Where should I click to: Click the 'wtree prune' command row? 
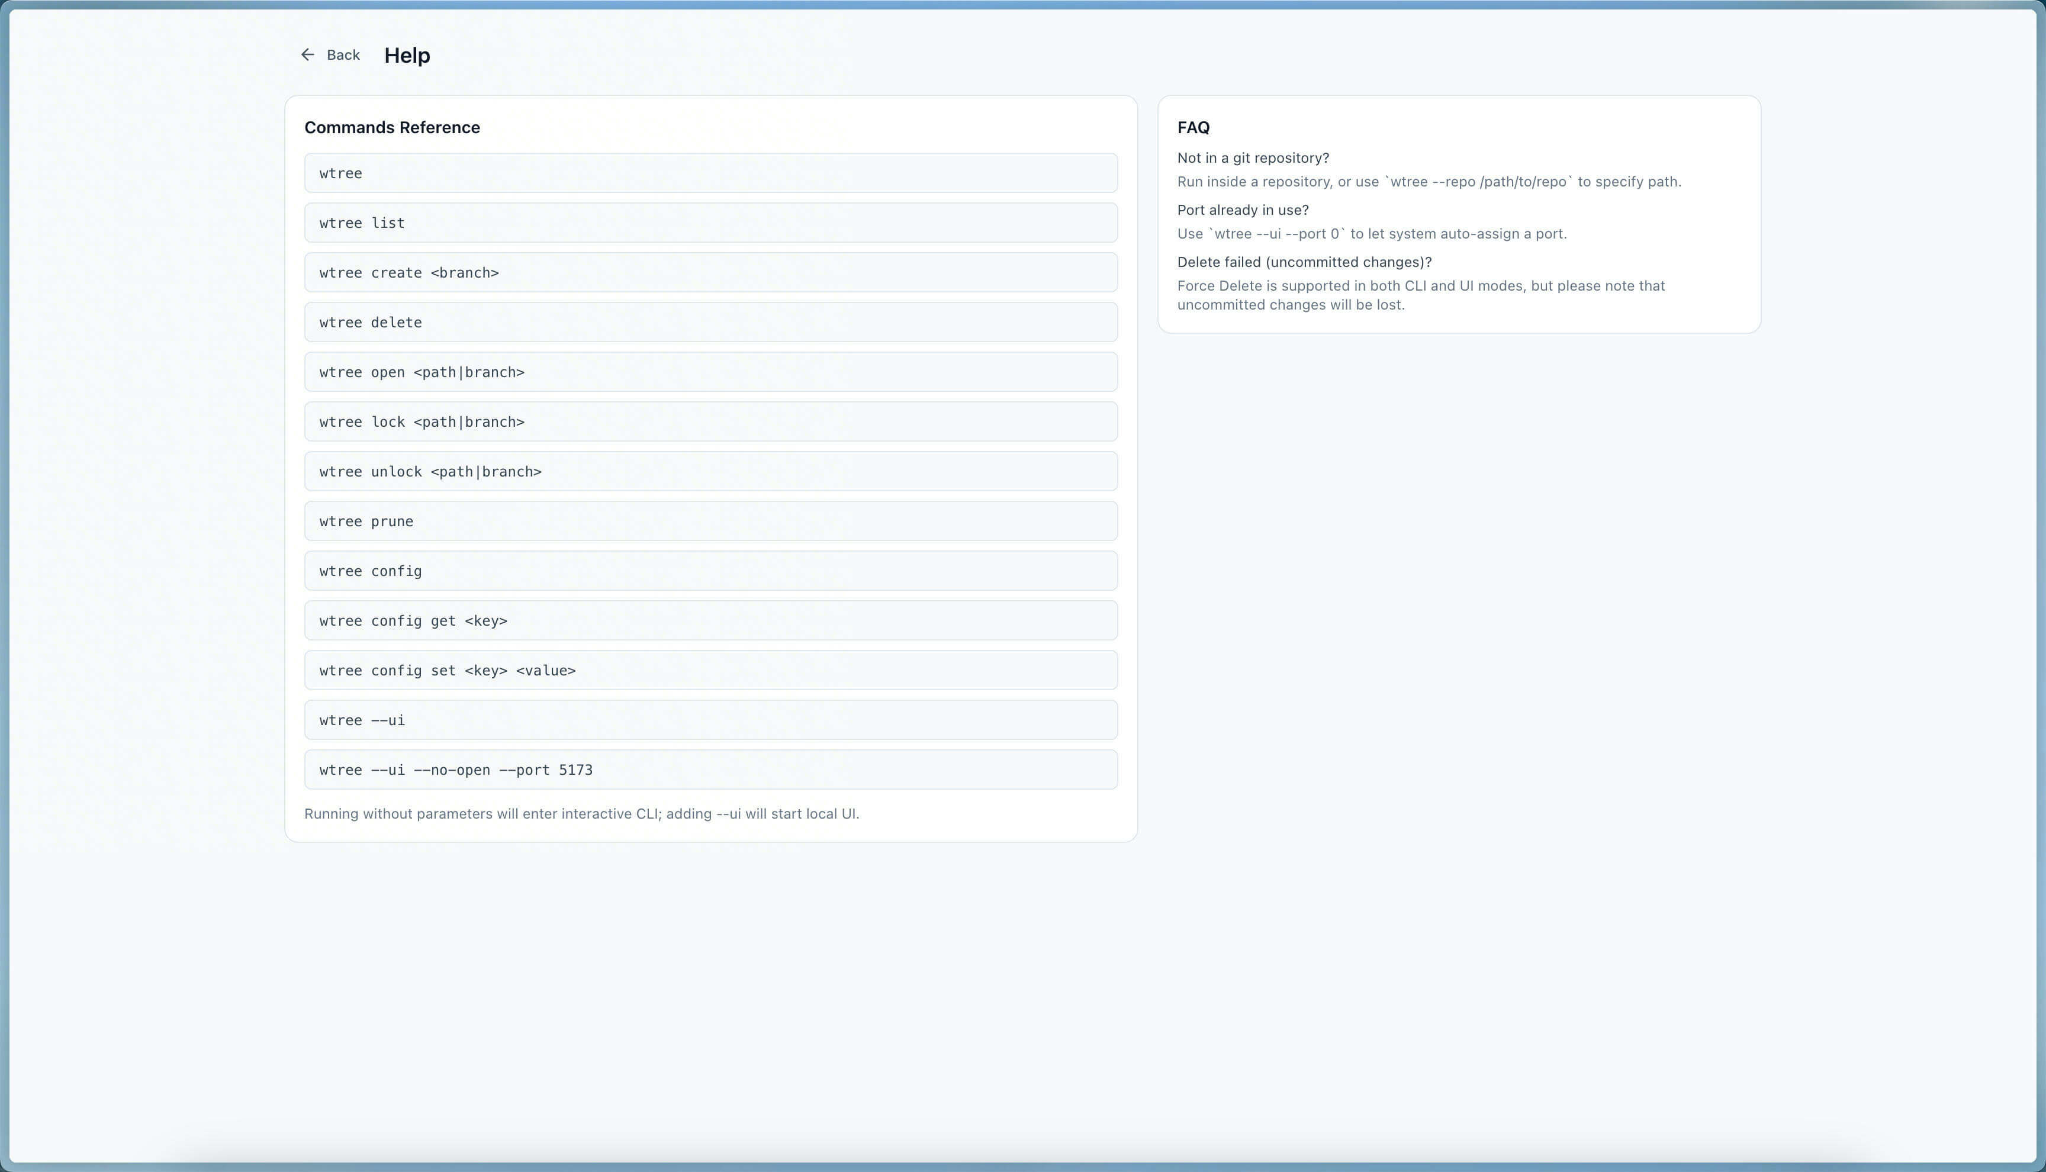coord(710,521)
